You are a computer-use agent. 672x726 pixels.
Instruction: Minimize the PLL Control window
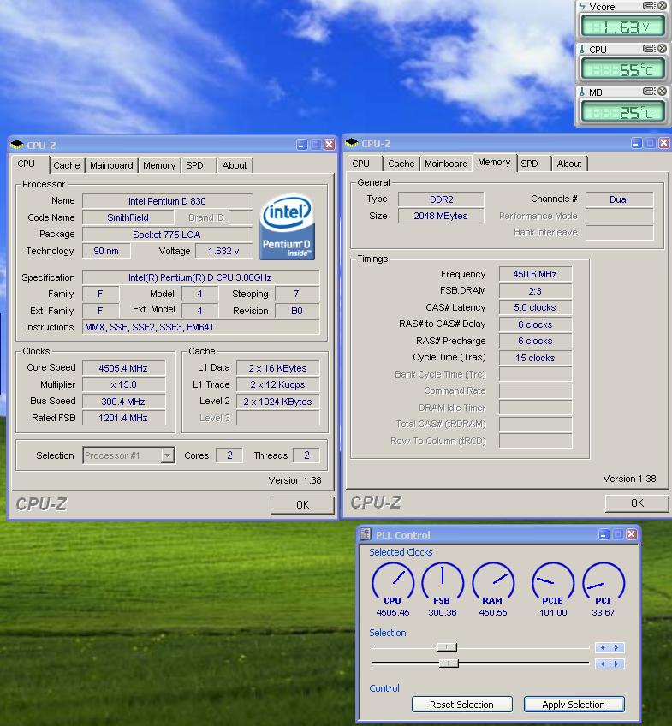(x=604, y=534)
